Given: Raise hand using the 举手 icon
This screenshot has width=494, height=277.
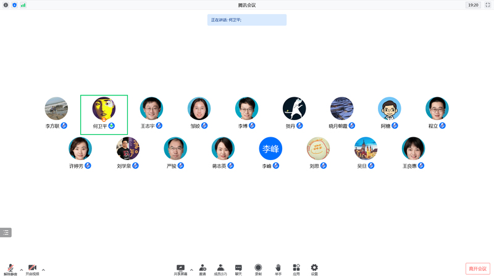Looking at the screenshot, I should point(278,268).
